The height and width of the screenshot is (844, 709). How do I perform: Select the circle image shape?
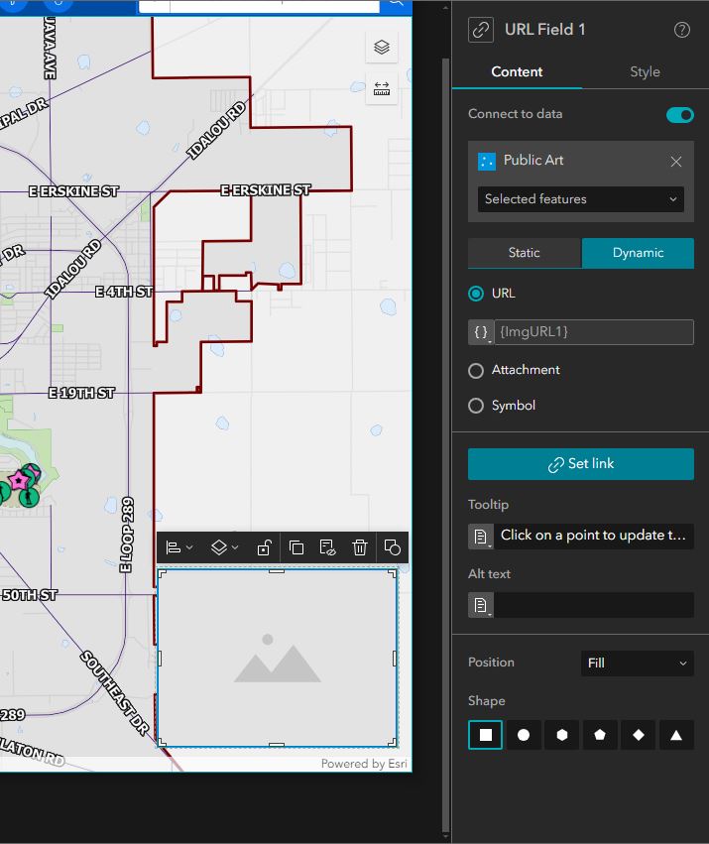click(x=524, y=735)
